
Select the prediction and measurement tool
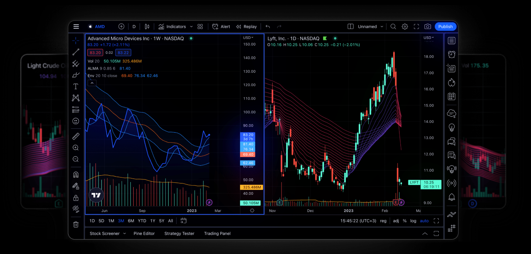click(x=76, y=109)
